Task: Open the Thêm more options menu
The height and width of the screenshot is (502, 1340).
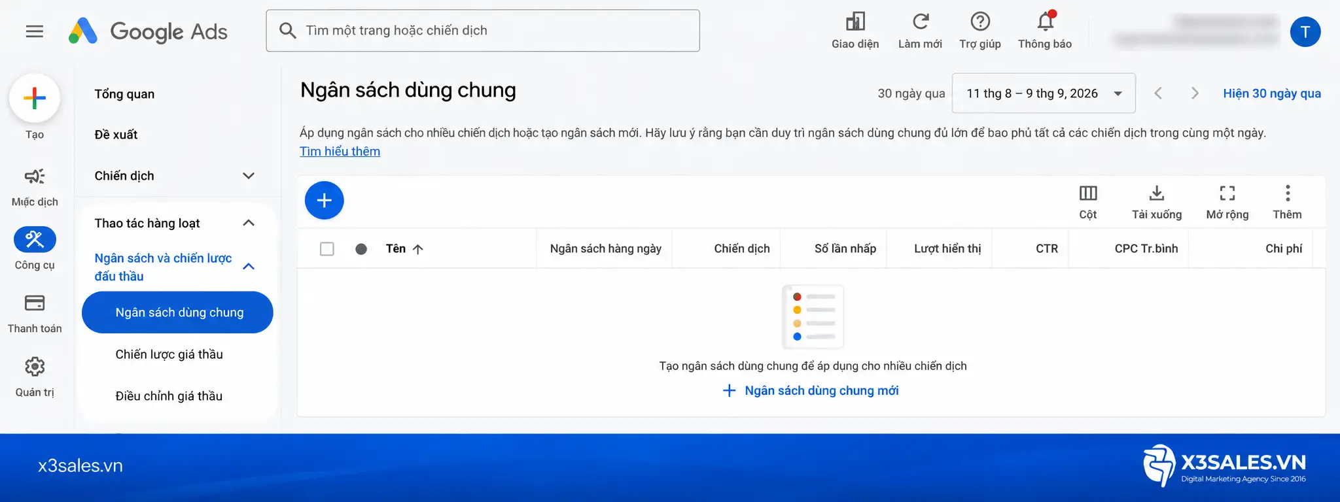Action: point(1287,202)
